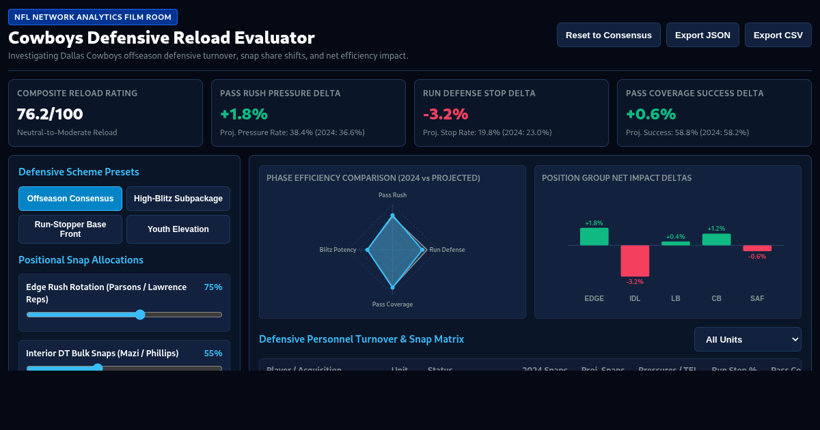Click Run Defense Stop Delta -3.2% value
This screenshot has height=430, width=820.
tap(446, 114)
